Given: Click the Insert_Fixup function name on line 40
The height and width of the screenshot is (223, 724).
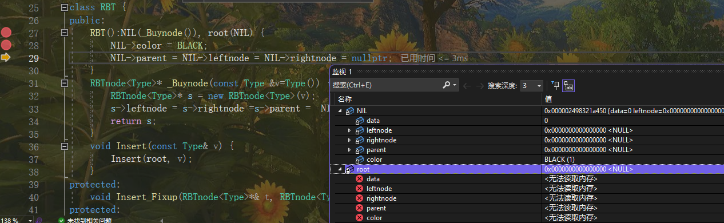Looking at the screenshot, I should click(148, 197).
